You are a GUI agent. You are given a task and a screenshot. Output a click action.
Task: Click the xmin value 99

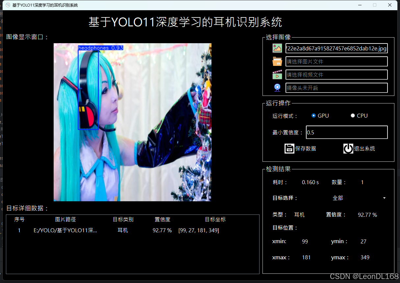[305, 241]
